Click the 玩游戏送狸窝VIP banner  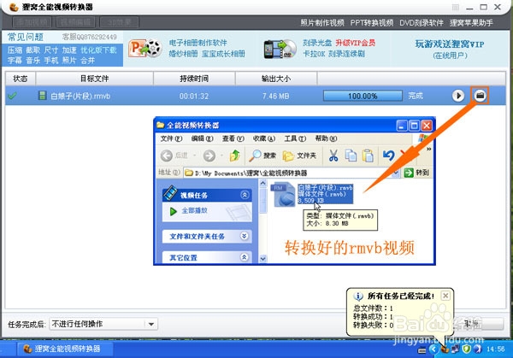coord(450,44)
